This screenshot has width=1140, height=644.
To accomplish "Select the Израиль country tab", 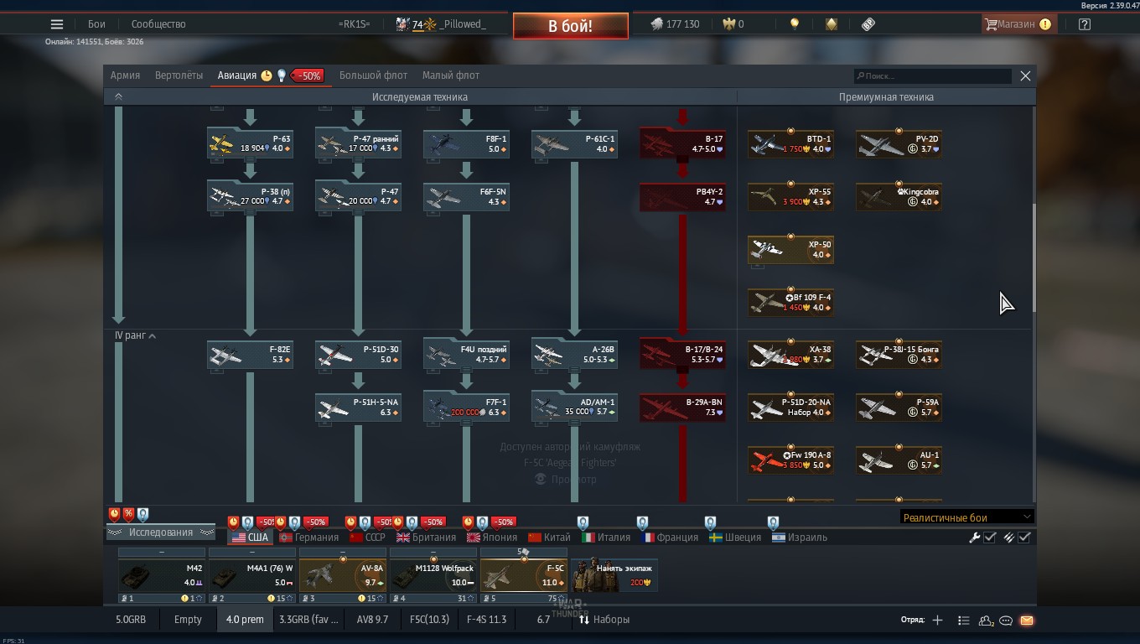I will pos(800,538).
